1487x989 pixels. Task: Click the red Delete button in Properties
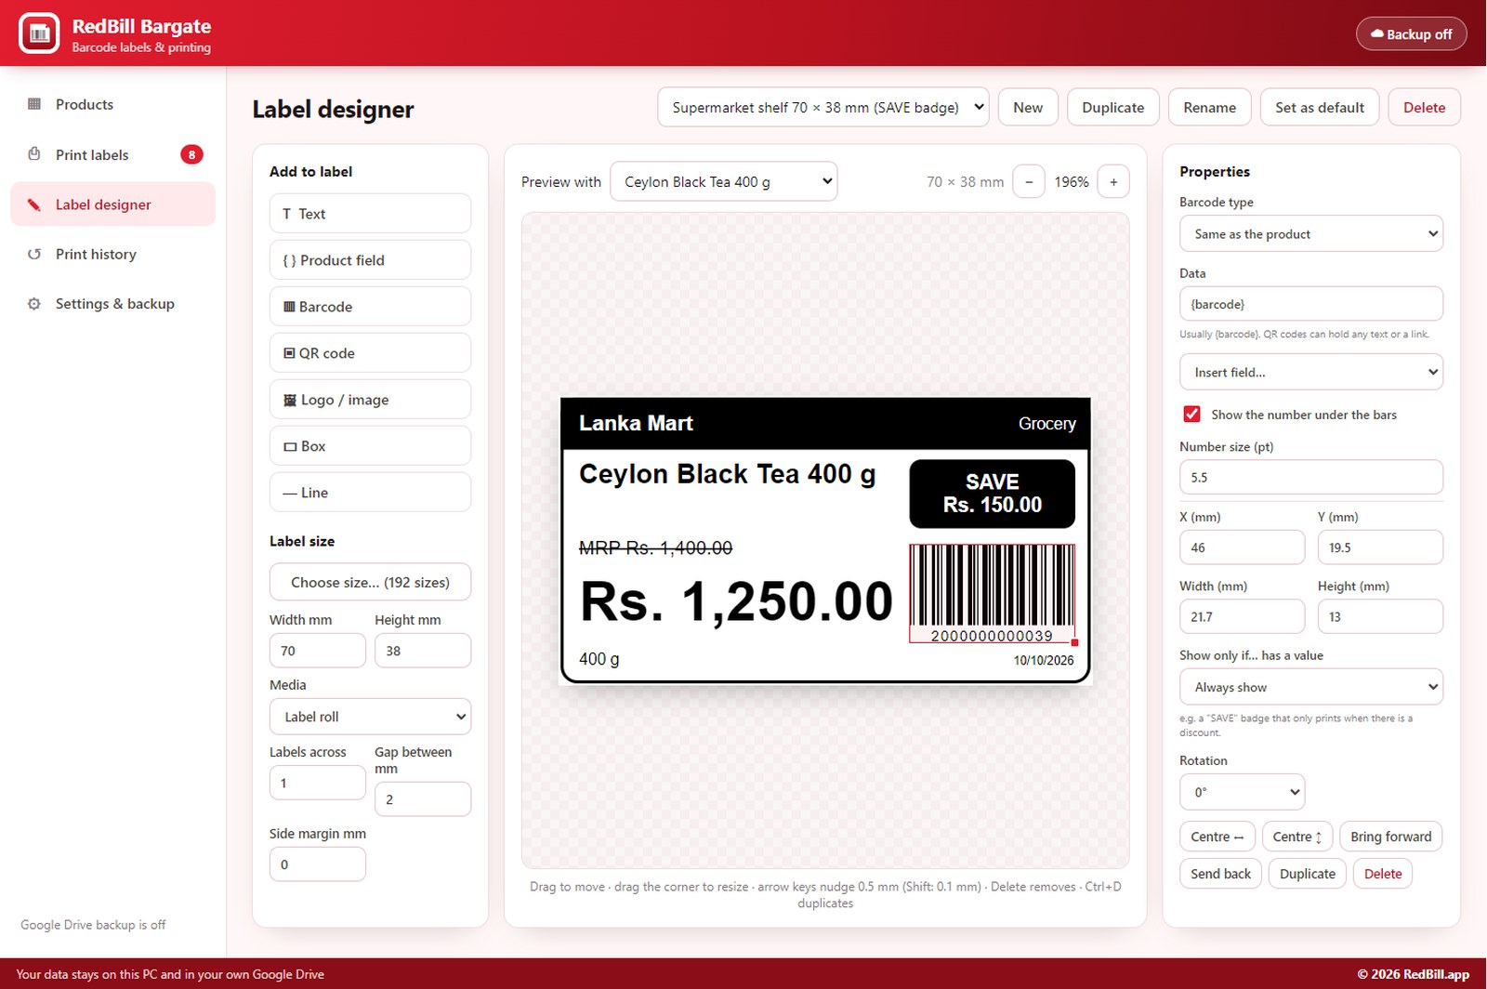[x=1383, y=874]
